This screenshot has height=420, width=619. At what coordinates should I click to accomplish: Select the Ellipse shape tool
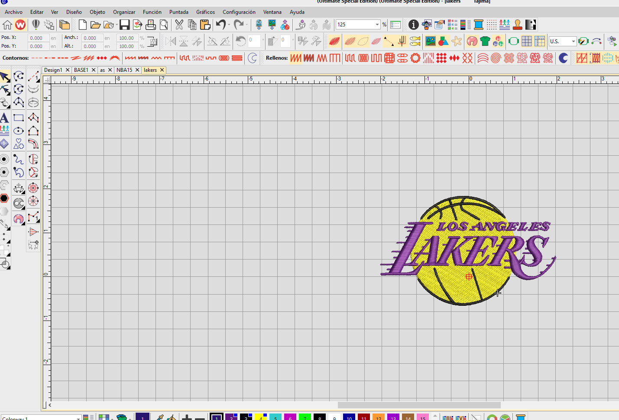point(19,131)
